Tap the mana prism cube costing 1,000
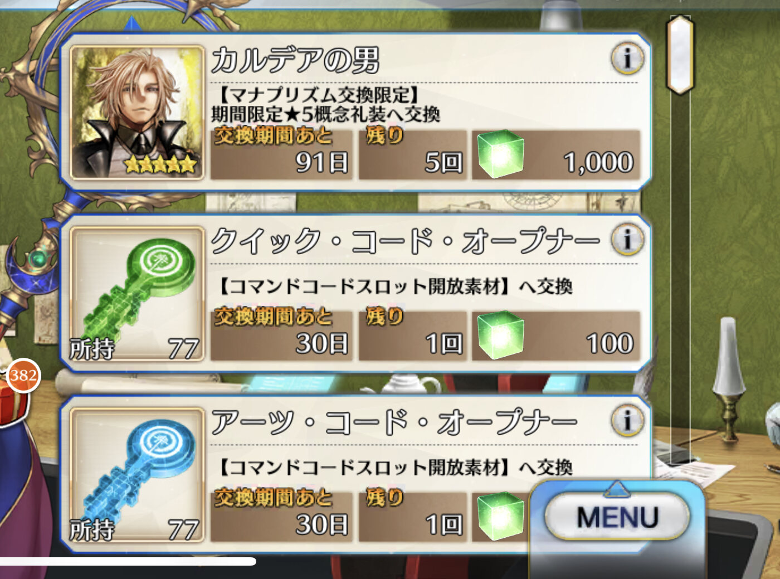The height and width of the screenshot is (579, 780). [500, 154]
